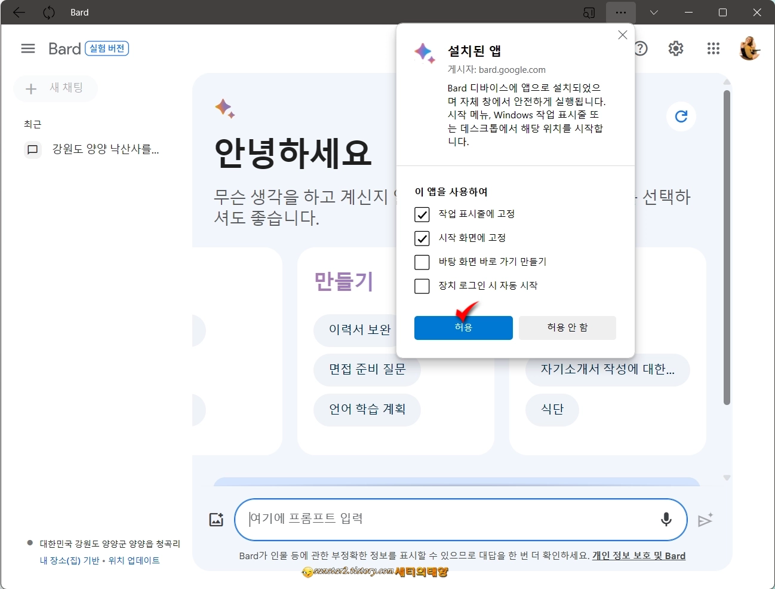The height and width of the screenshot is (589, 775).
Task: Click the vertical scrollbar thumb
Action: [727, 248]
